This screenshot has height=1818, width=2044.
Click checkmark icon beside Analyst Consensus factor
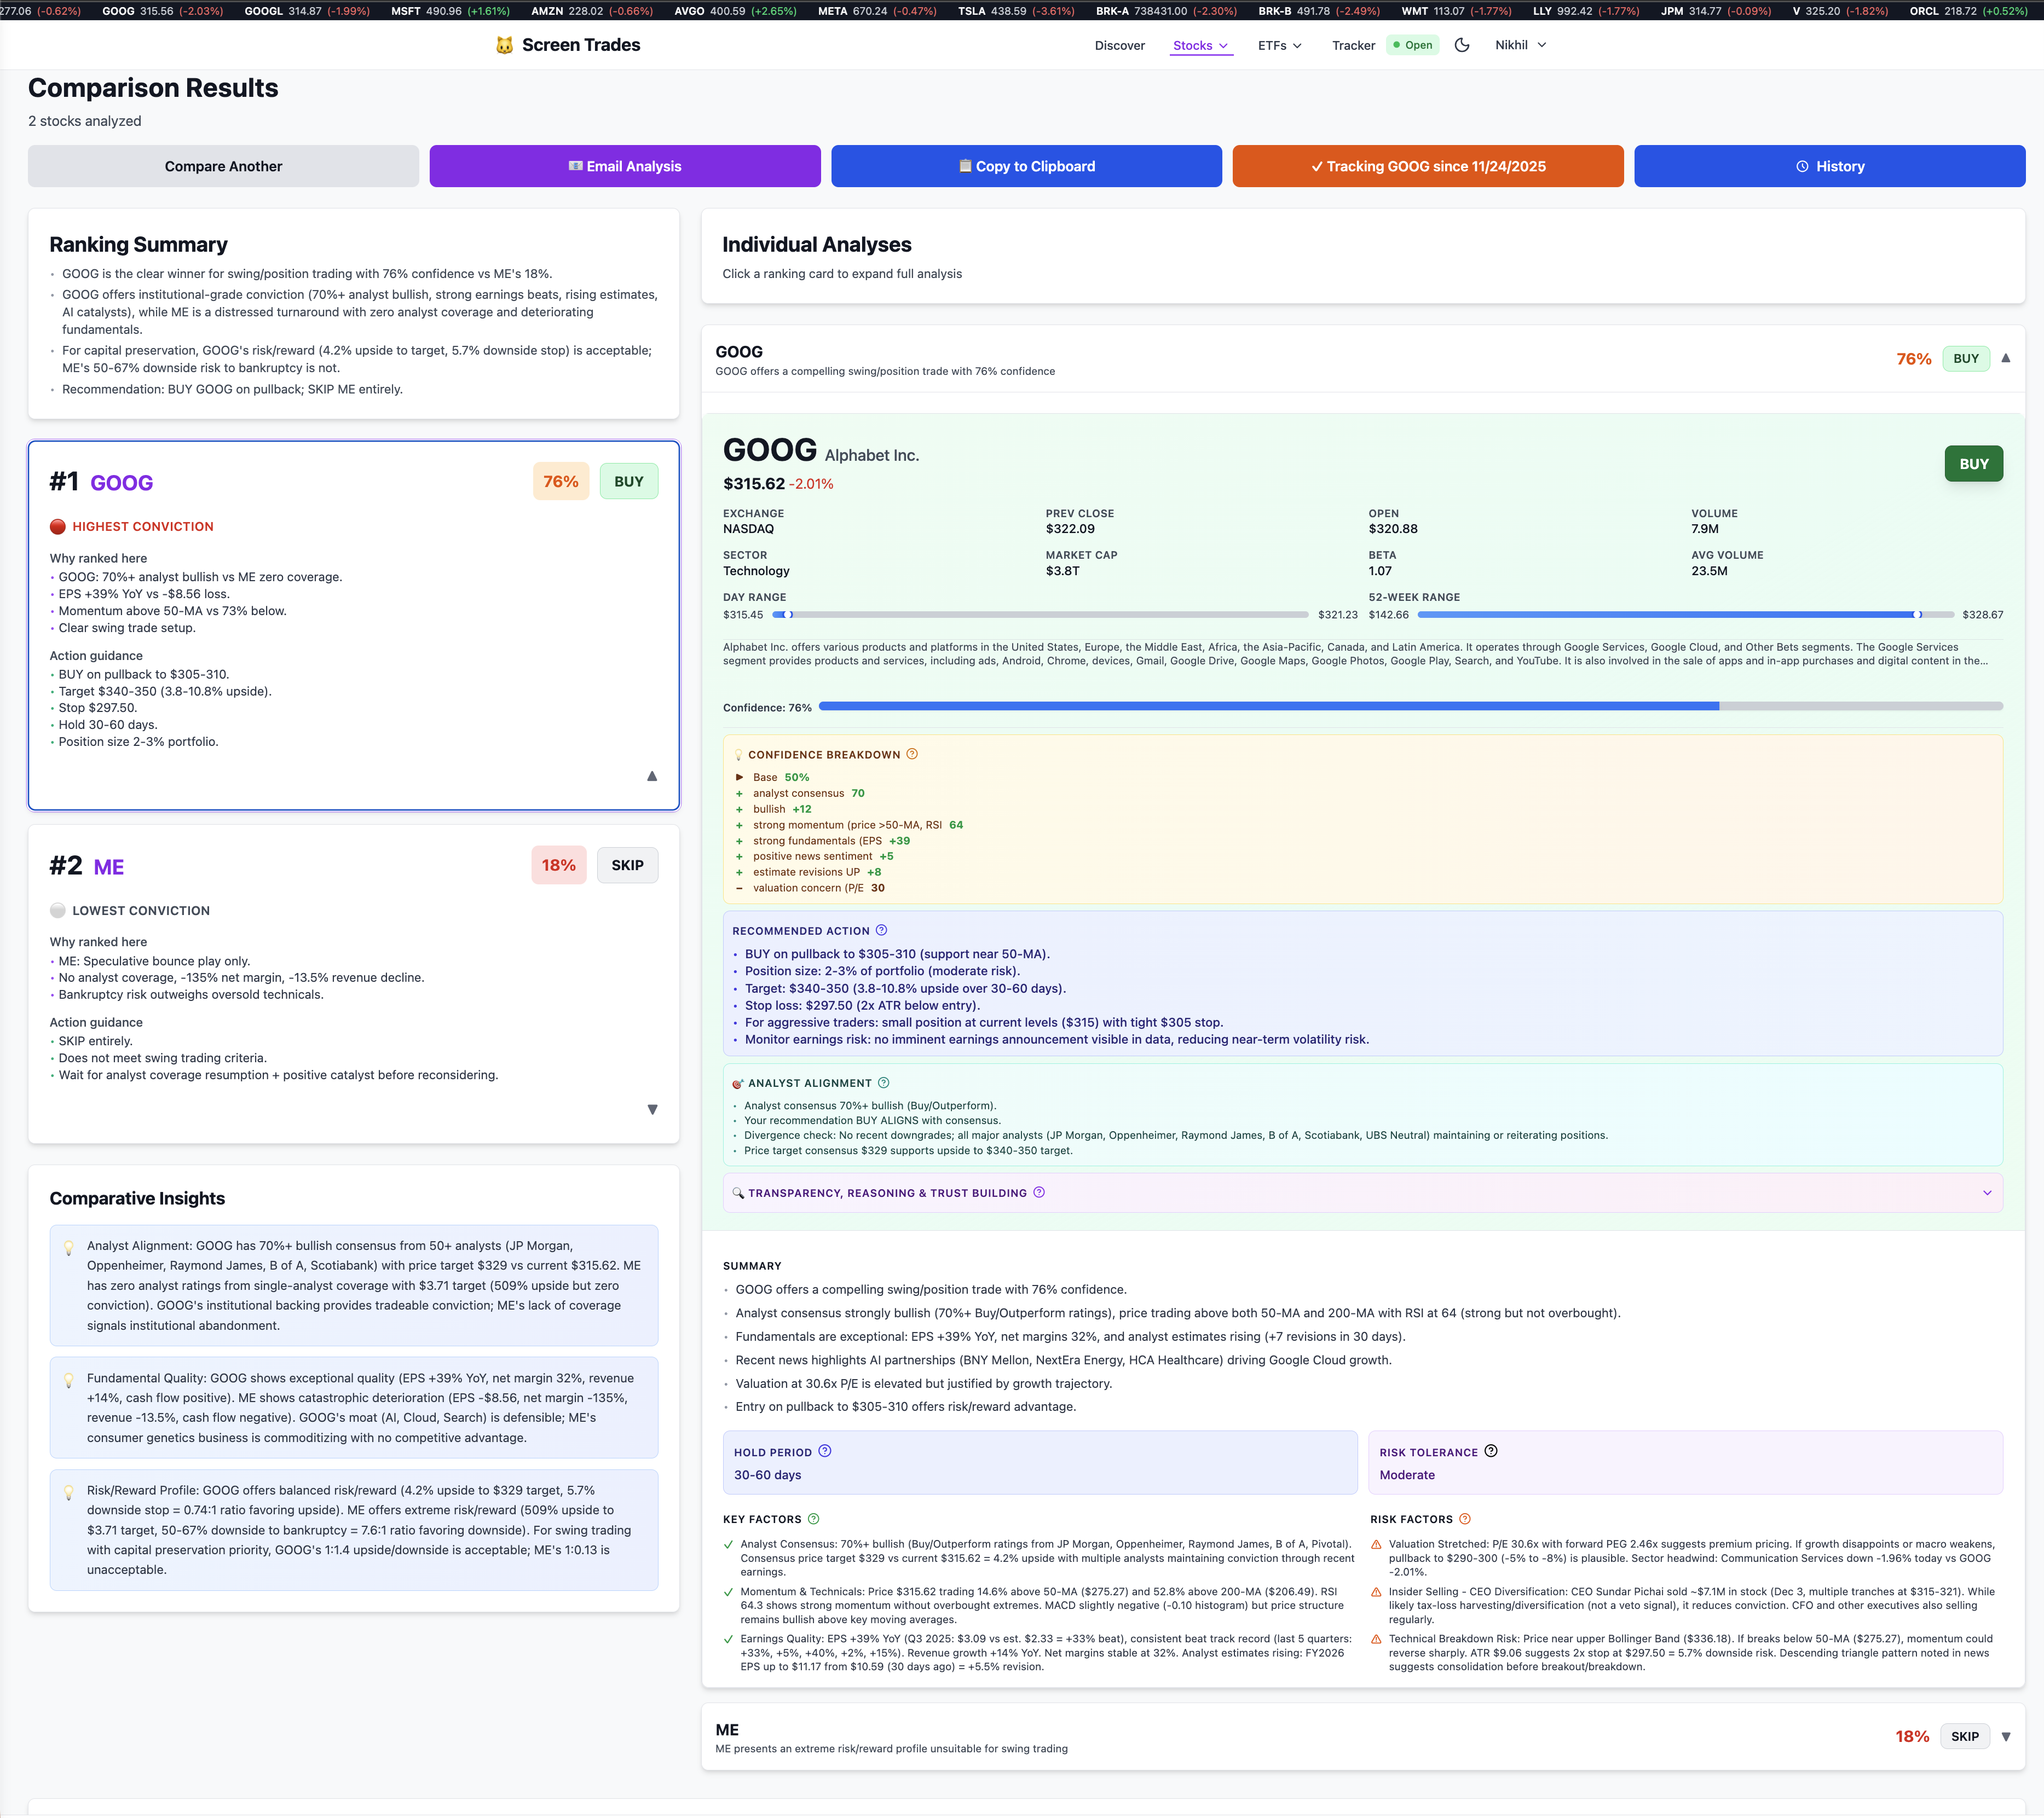pyautogui.click(x=729, y=1545)
